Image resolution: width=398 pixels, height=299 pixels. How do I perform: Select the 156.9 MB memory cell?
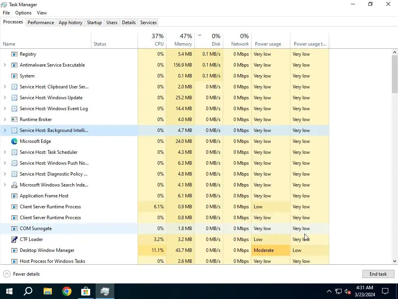tap(180, 65)
